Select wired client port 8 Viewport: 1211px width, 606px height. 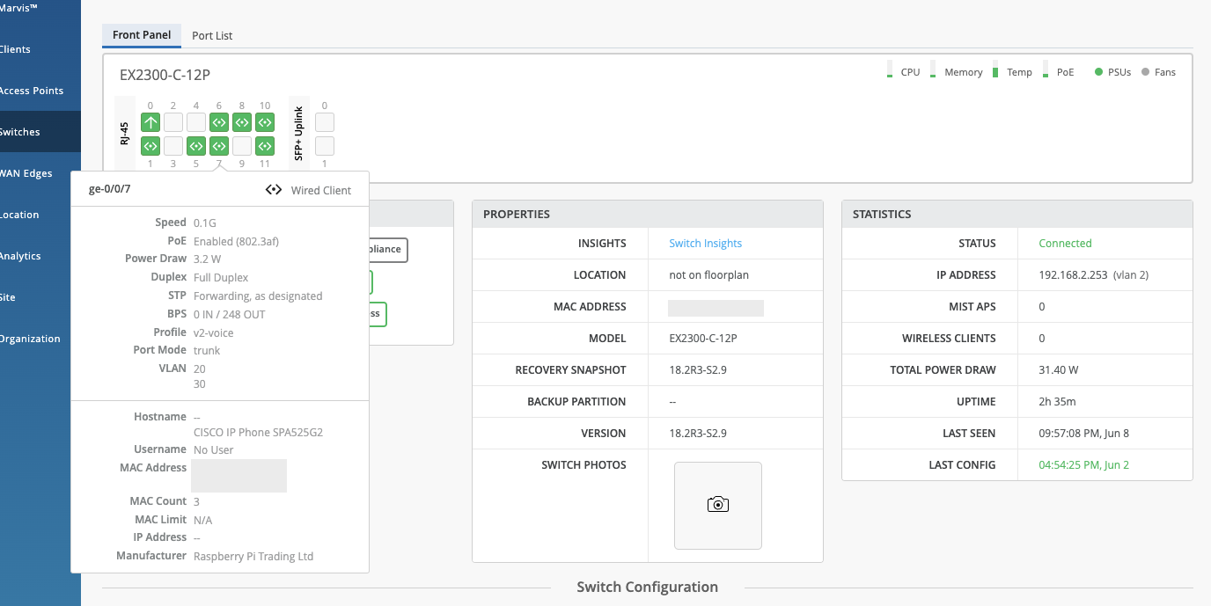[242, 123]
